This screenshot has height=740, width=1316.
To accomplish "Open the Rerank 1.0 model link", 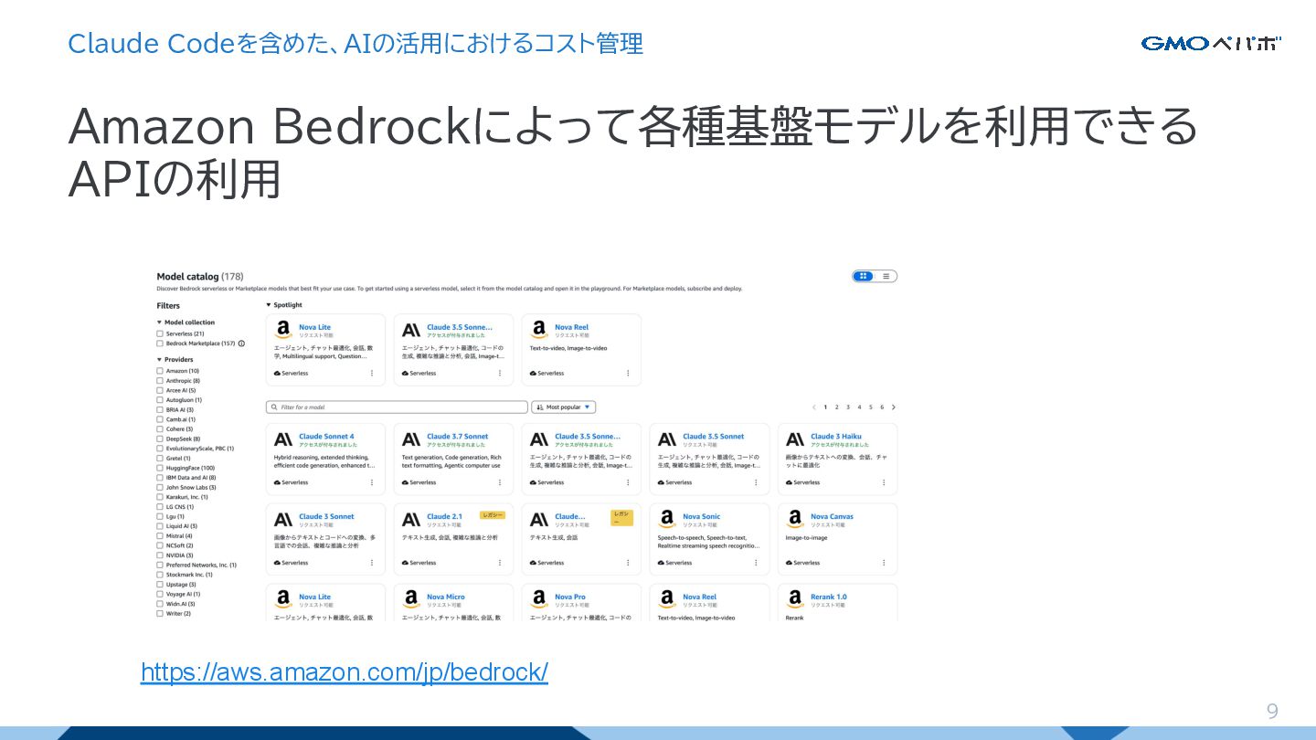I will 828,597.
